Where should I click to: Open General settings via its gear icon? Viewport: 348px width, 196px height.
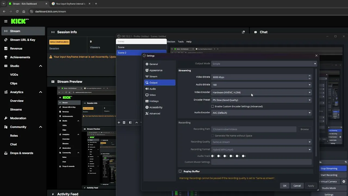(147, 64)
